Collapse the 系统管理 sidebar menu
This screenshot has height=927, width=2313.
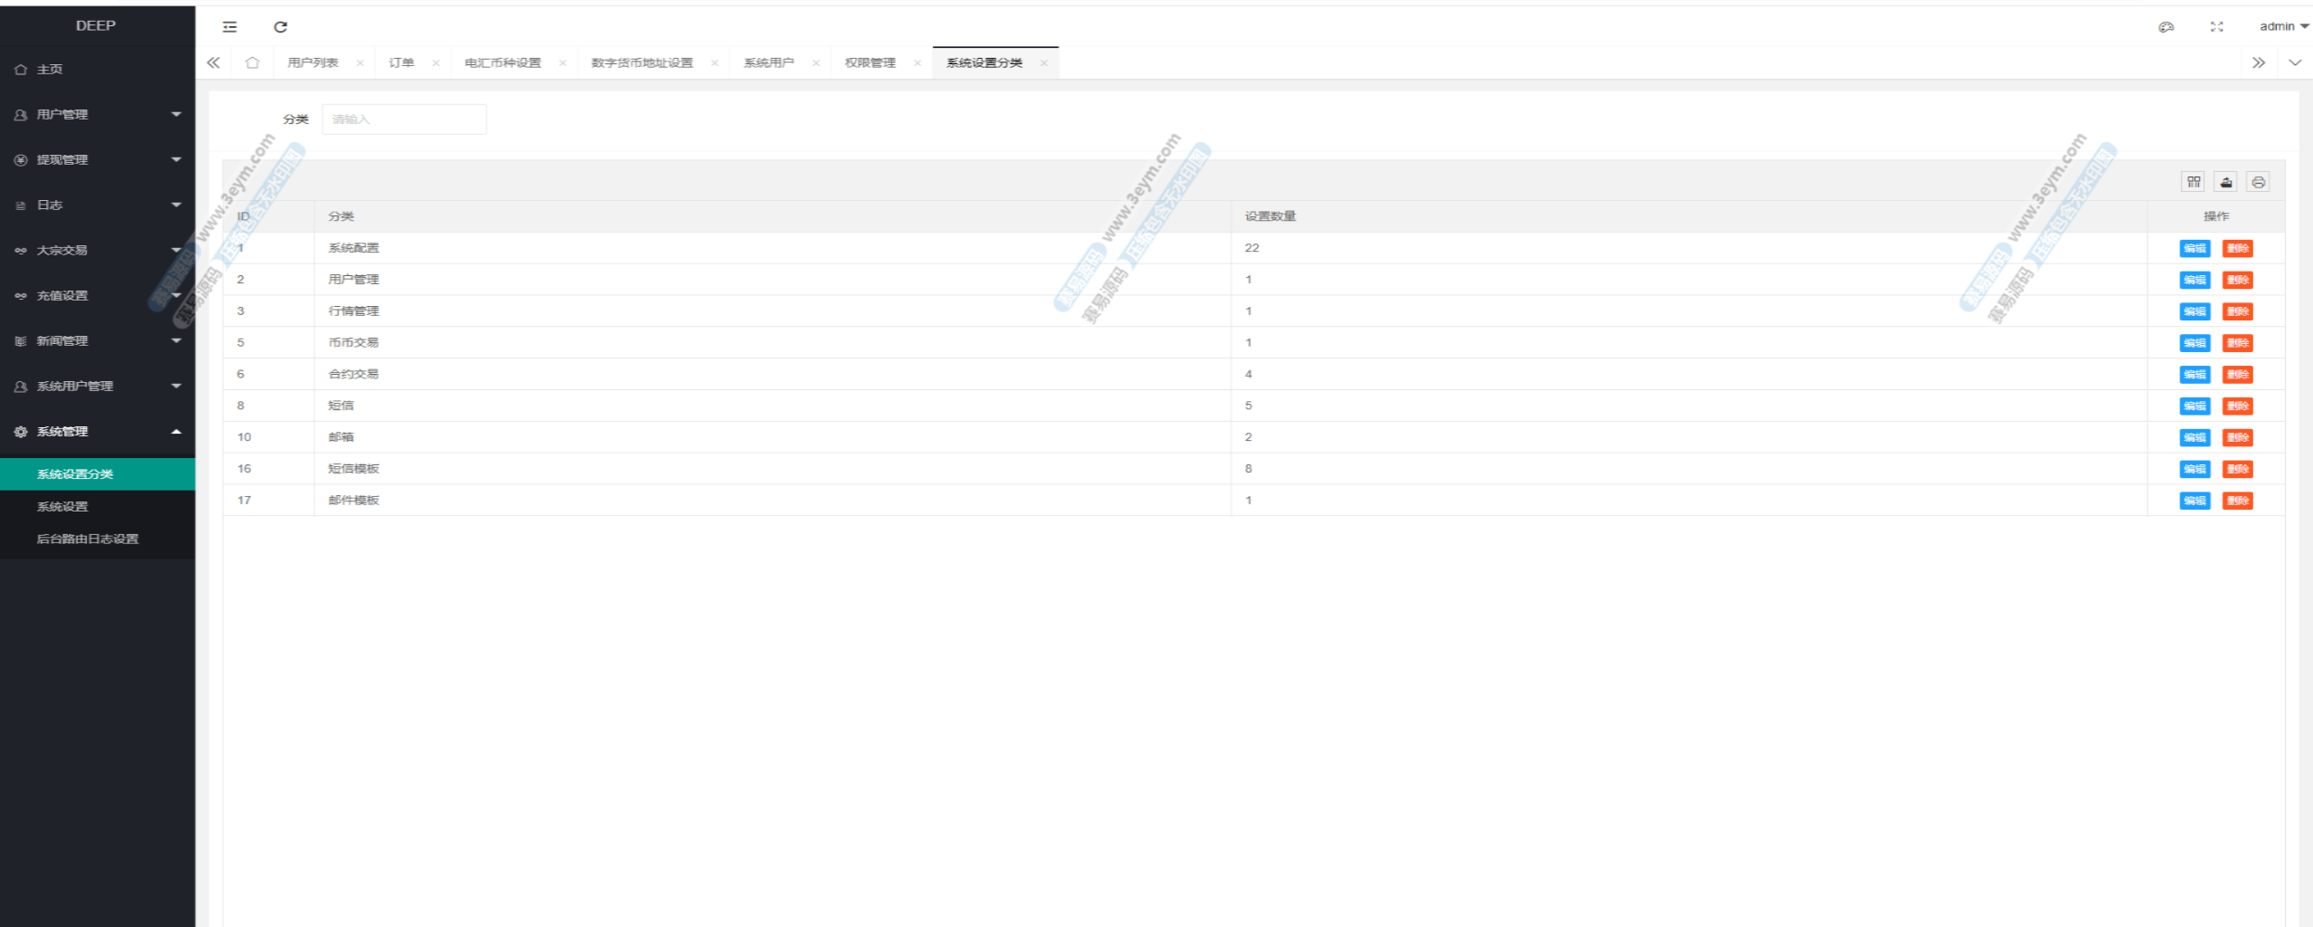(x=97, y=431)
